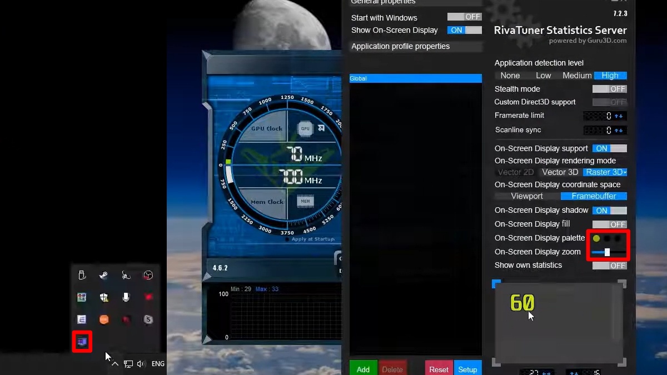
Task: Click the version number 7.2.3
Action: 619,14
